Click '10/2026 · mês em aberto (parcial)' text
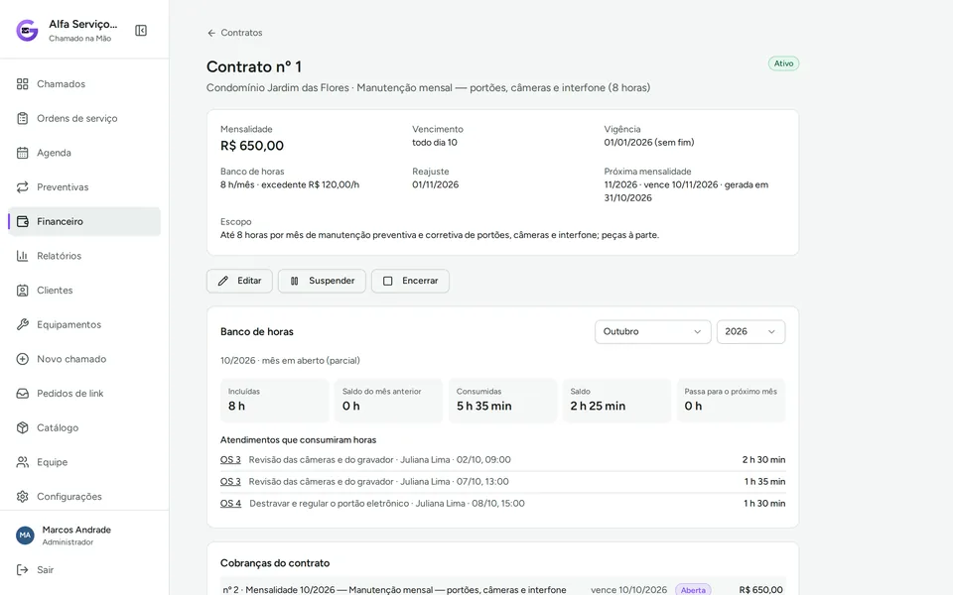Image resolution: width=953 pixels, height=595 pixels. 290,361
